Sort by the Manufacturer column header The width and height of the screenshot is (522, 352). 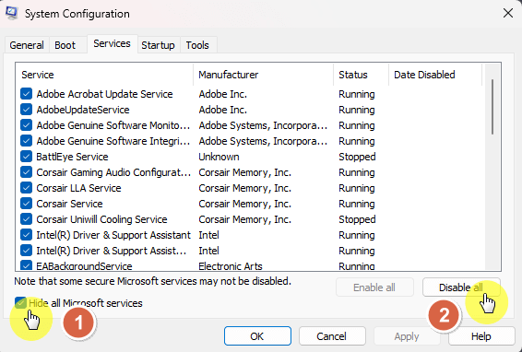click(x=263, y=75)
